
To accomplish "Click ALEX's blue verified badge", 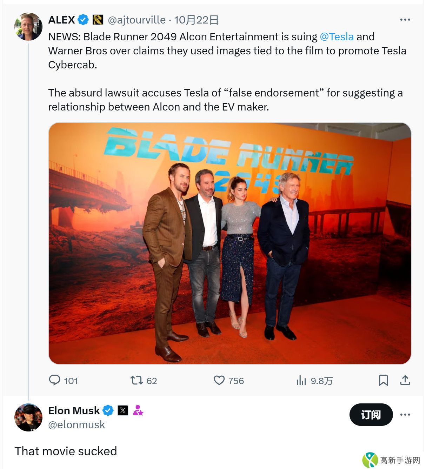I will 83,20.
